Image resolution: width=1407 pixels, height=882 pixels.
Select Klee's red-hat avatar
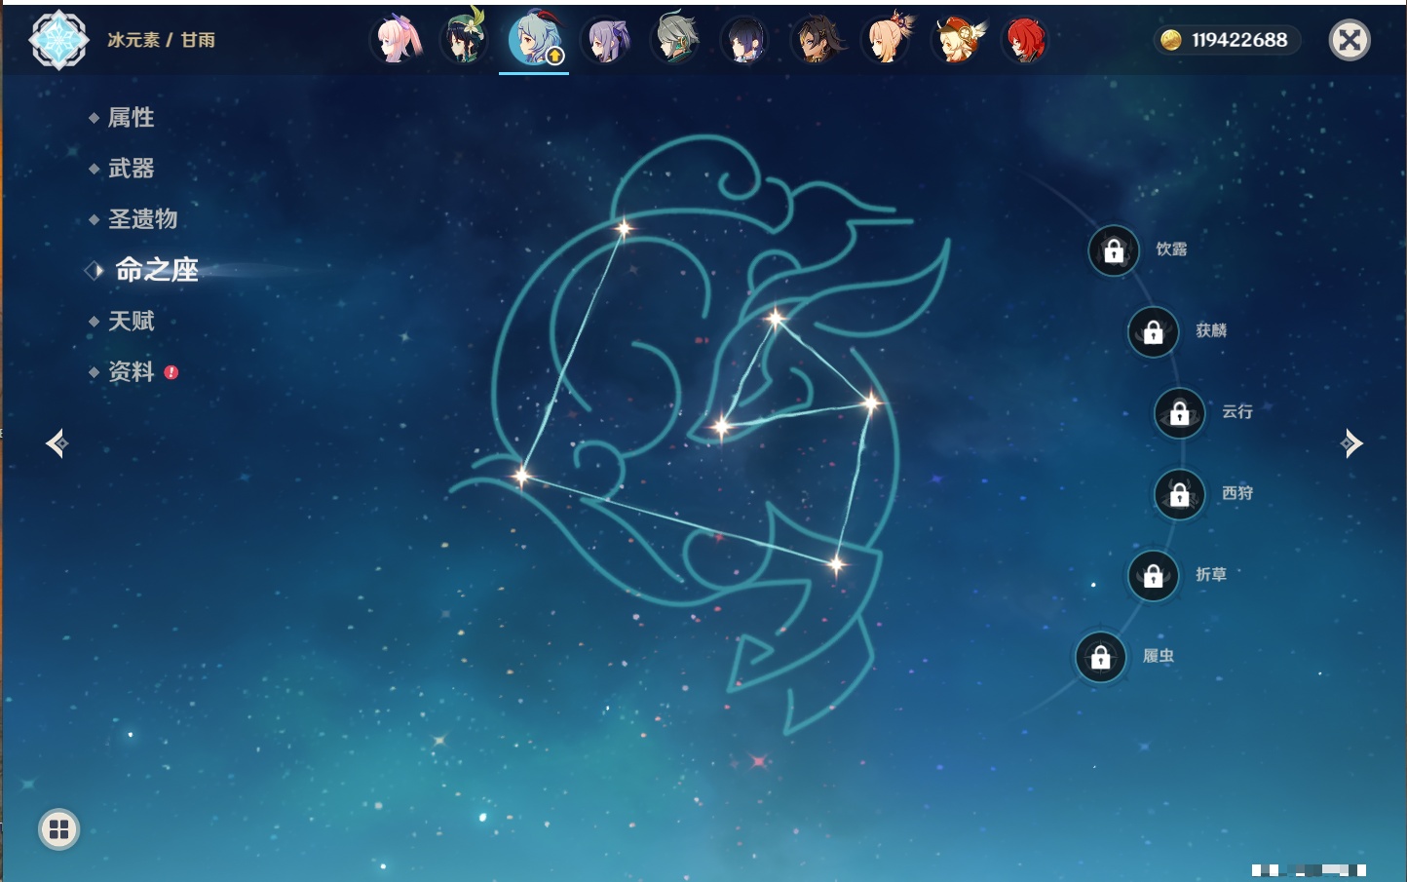(958, 40)
